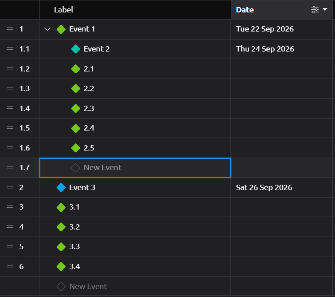Click row number 6
The height and width of the screenshot is (297, 335).
point(21,266)
